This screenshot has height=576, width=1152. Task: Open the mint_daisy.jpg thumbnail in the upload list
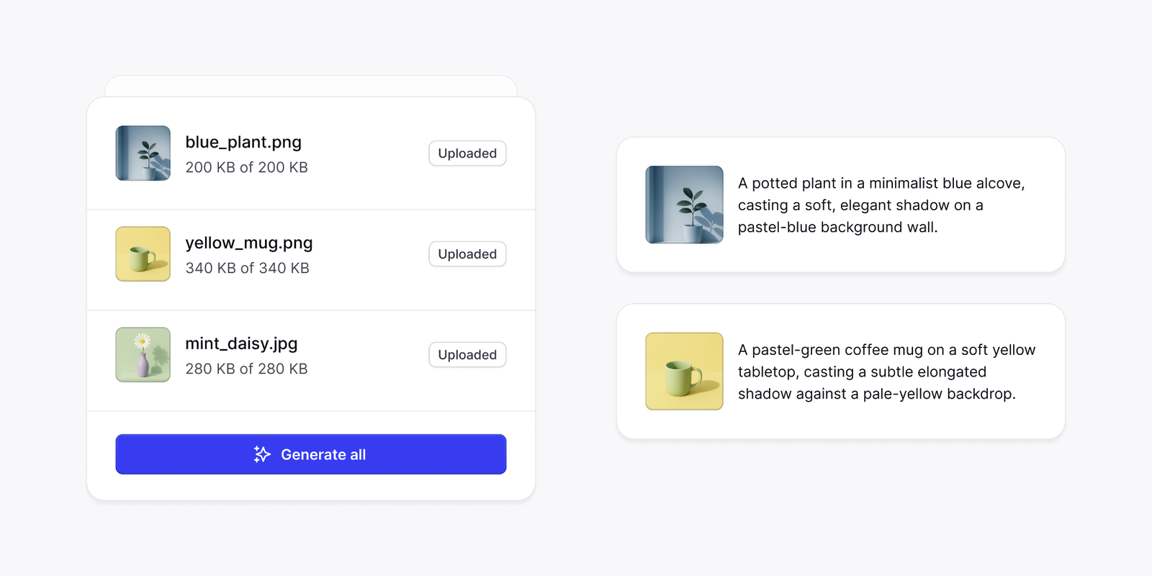click(x=143, y=355)
